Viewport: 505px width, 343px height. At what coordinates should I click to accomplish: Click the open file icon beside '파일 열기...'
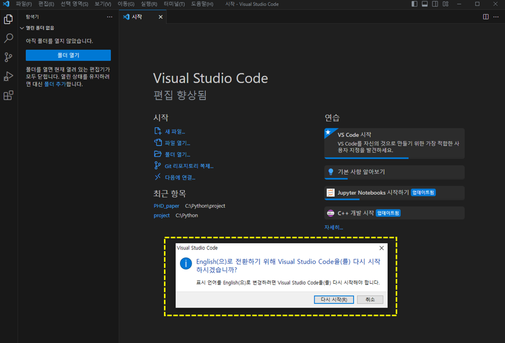(x=157, y=142)
